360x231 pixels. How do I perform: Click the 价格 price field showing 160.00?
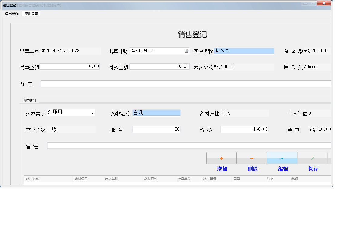click(x=244, y=129)
